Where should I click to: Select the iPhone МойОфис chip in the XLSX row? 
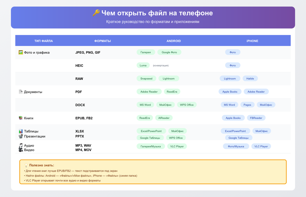coord(262,131)
